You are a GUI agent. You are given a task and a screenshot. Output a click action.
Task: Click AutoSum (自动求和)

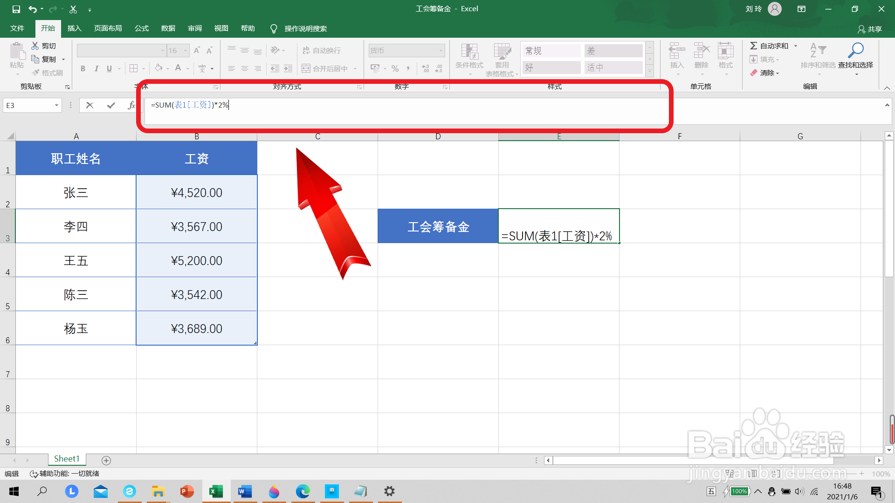point(769,46)
